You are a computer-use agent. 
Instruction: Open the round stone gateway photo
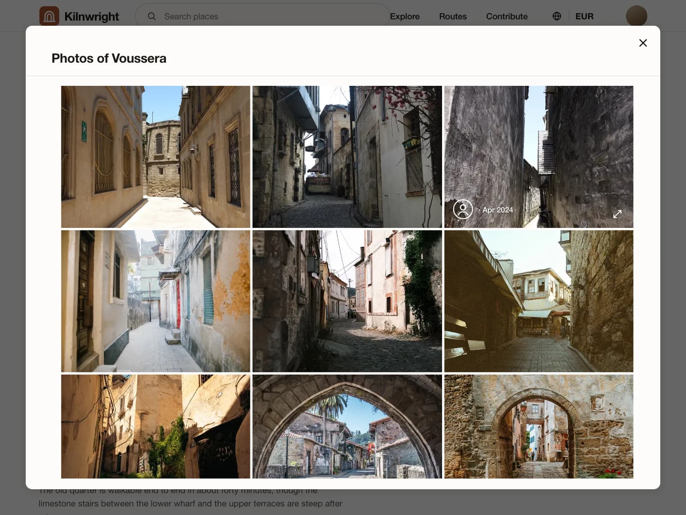click(539, 427)
